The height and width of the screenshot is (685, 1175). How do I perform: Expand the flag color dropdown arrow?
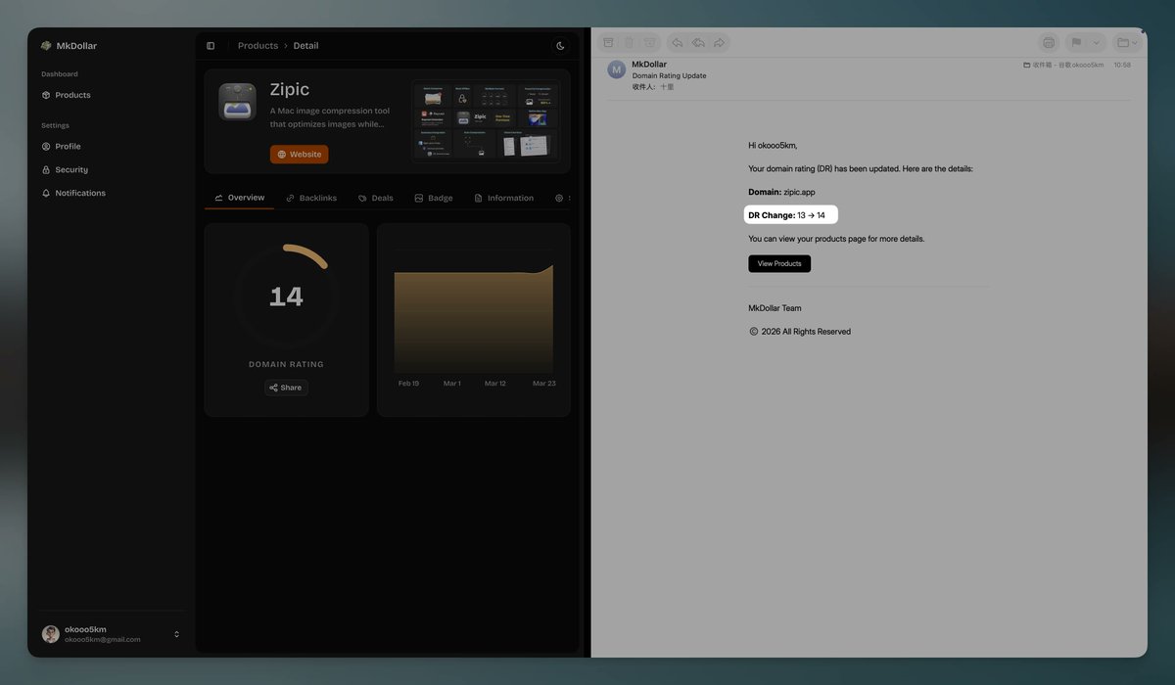coord(1097,43)
